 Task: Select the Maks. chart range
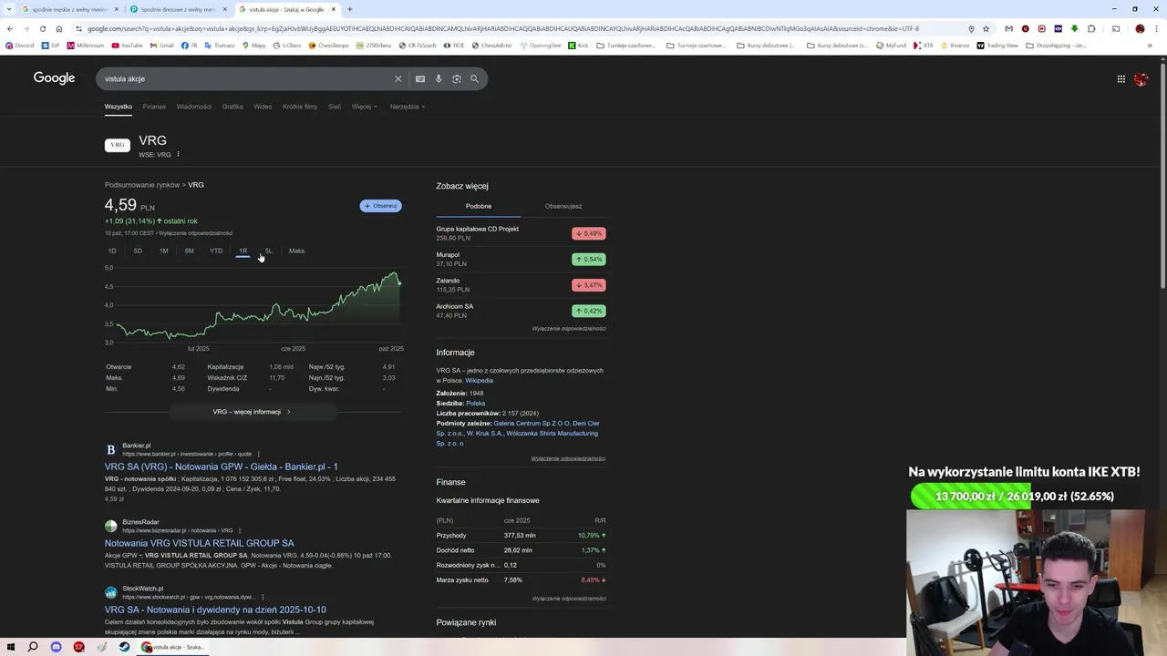[297, 251]
